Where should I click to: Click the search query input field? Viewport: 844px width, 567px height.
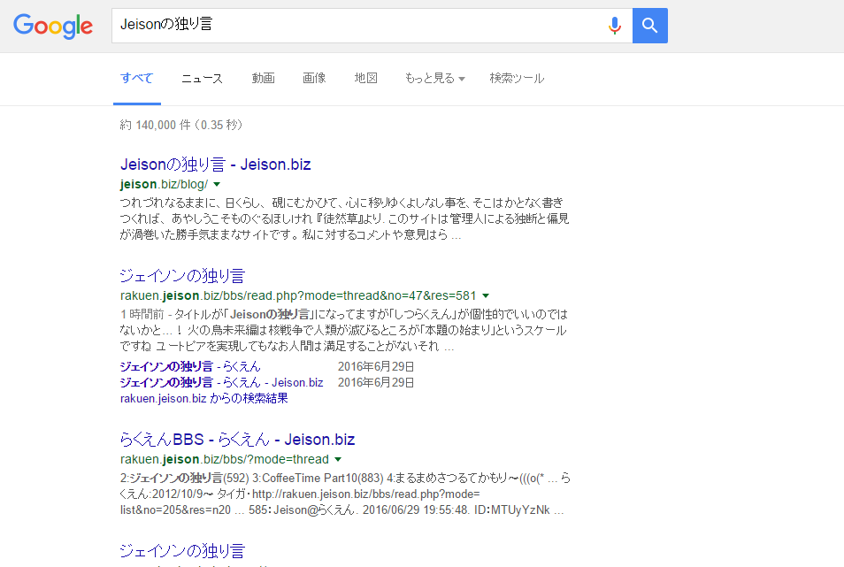354,26
